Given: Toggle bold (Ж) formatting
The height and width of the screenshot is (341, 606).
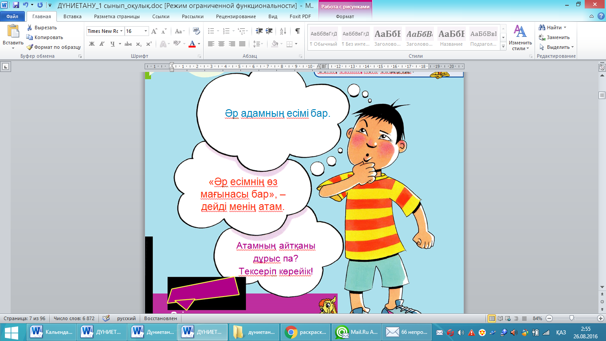Looking at the screenshot, I should click(x=92, y=44).
